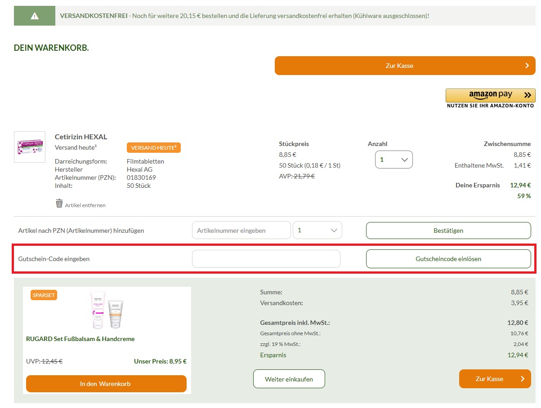Add the RUGARD set via In den Warenkorb
Screen dimensions: 541x408
[106, 384]
